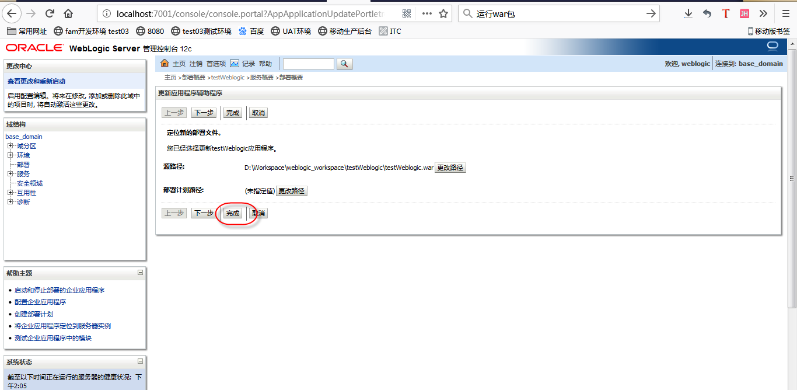Click the console home house icon

pyautogui.click(x=165, y=63)
